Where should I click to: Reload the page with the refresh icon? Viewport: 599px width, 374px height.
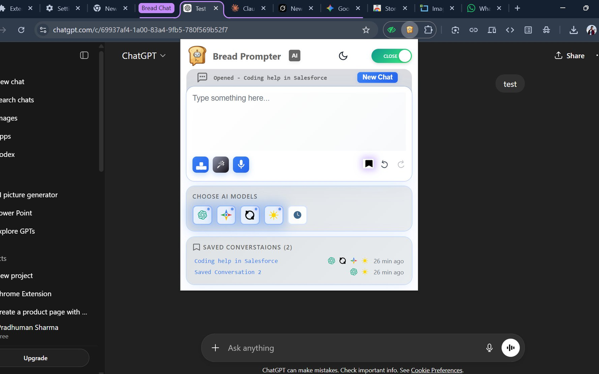tap(21, 30)
